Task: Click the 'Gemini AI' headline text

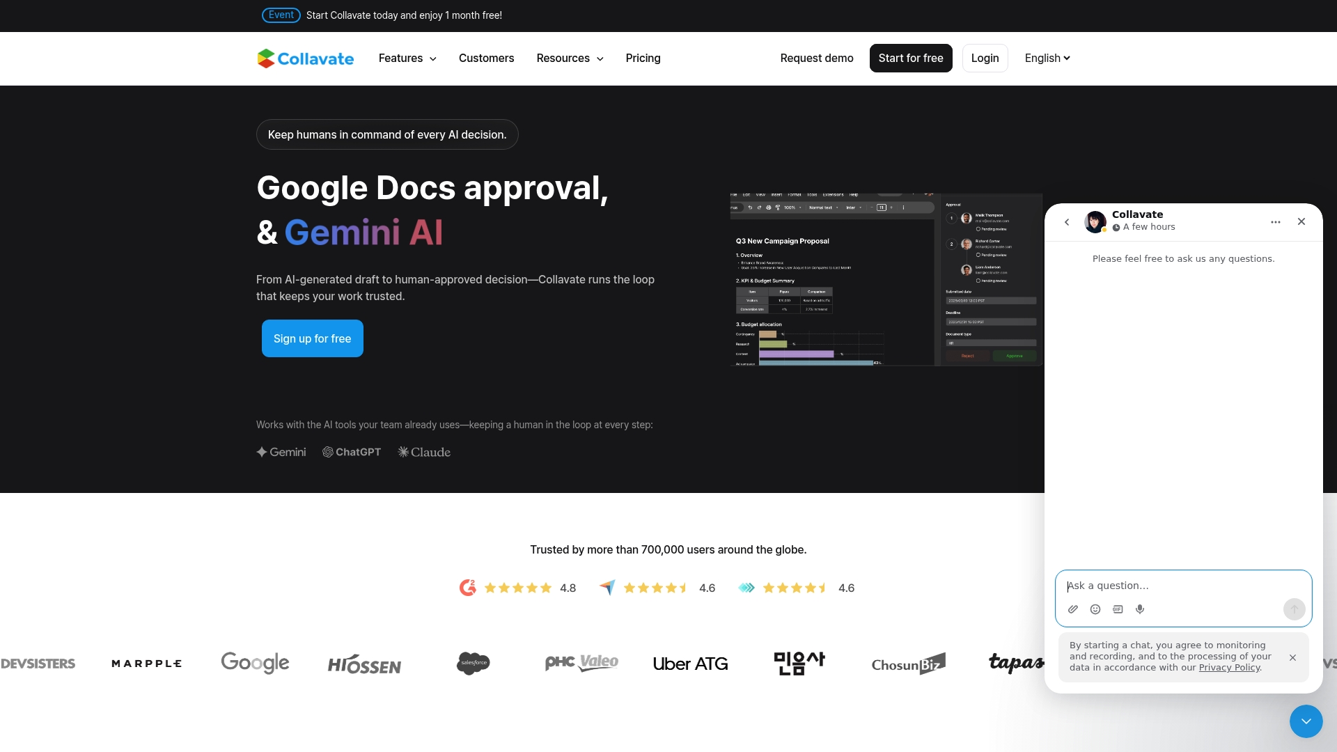Action: [363, 233]
